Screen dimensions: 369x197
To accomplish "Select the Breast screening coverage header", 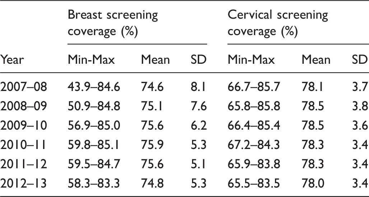I will click(x=113, y=23).
